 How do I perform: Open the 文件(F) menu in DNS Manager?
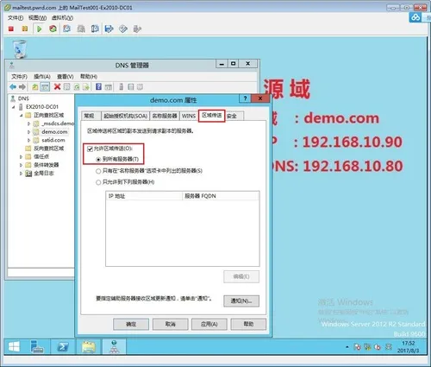(x=19, y=77)
